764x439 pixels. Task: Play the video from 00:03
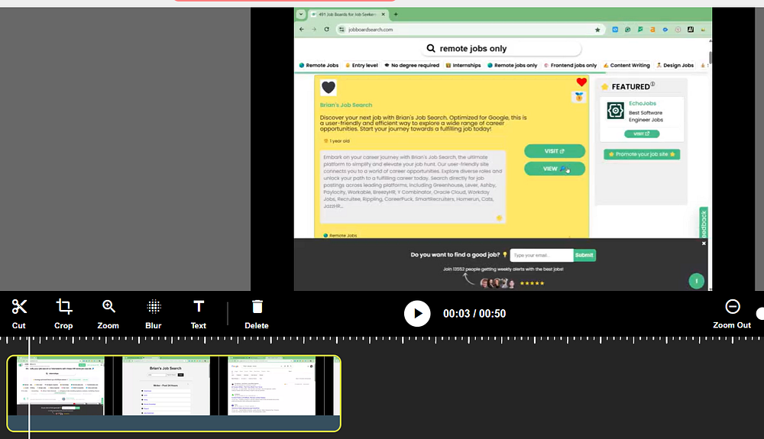417,314
